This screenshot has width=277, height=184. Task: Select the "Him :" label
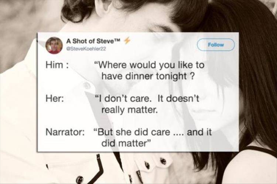coord(57,65)
